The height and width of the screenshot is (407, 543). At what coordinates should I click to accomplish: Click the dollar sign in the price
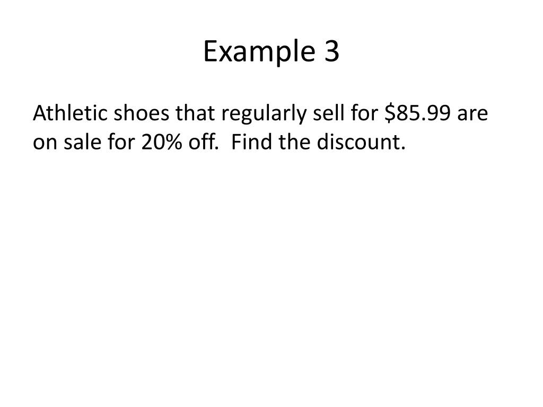pyautogui.click(x=390, y=113)
